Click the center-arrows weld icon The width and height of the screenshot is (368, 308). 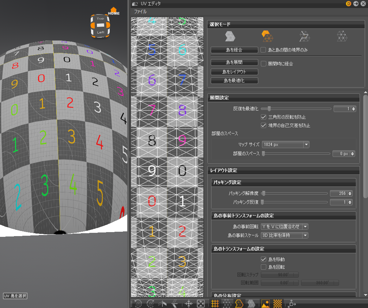[x=188, y=304]
